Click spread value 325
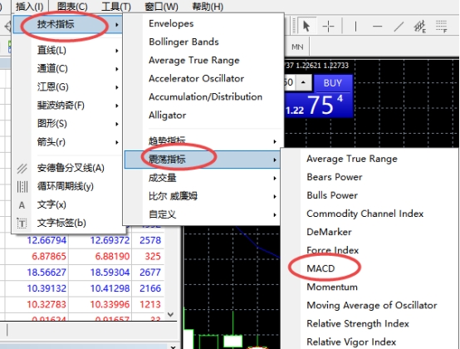Screen dimensions: 460x349 coord(153,257)
